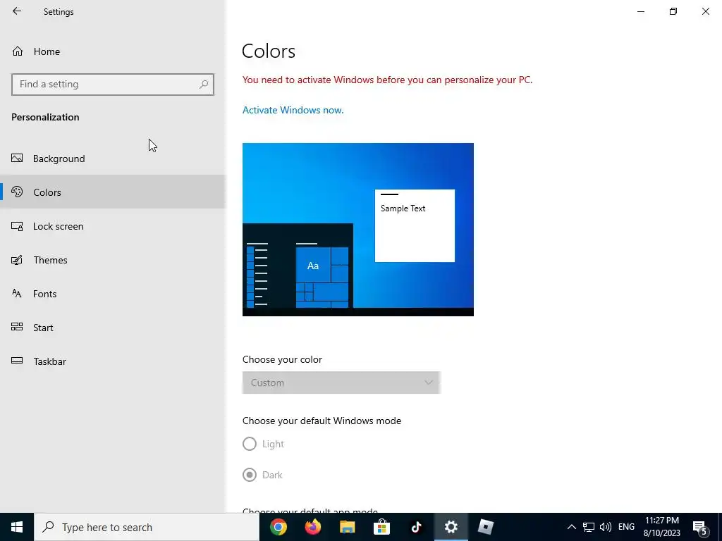This screenshot has width=722, height=541.
Task: Close the Settings window
Action: pos(705,11)
